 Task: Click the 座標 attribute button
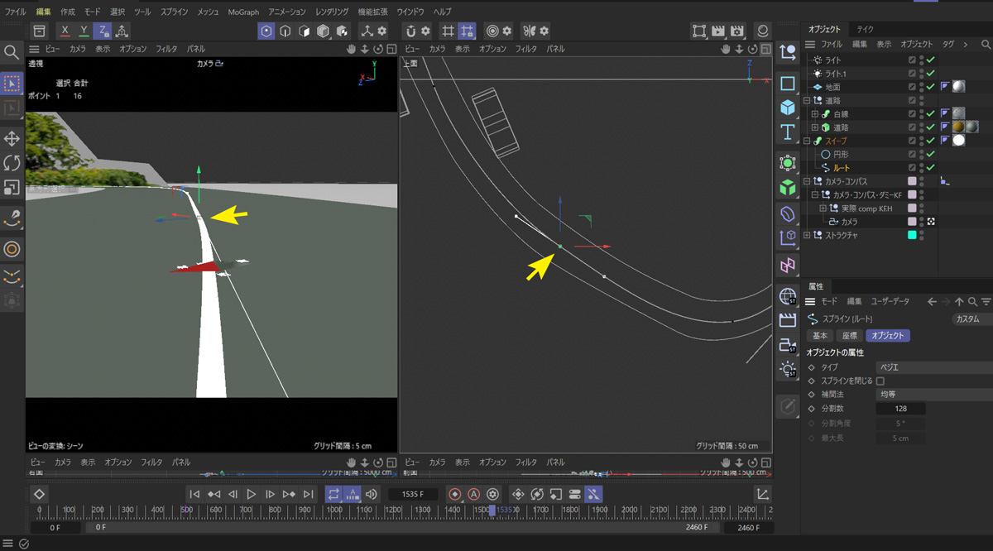849,336
